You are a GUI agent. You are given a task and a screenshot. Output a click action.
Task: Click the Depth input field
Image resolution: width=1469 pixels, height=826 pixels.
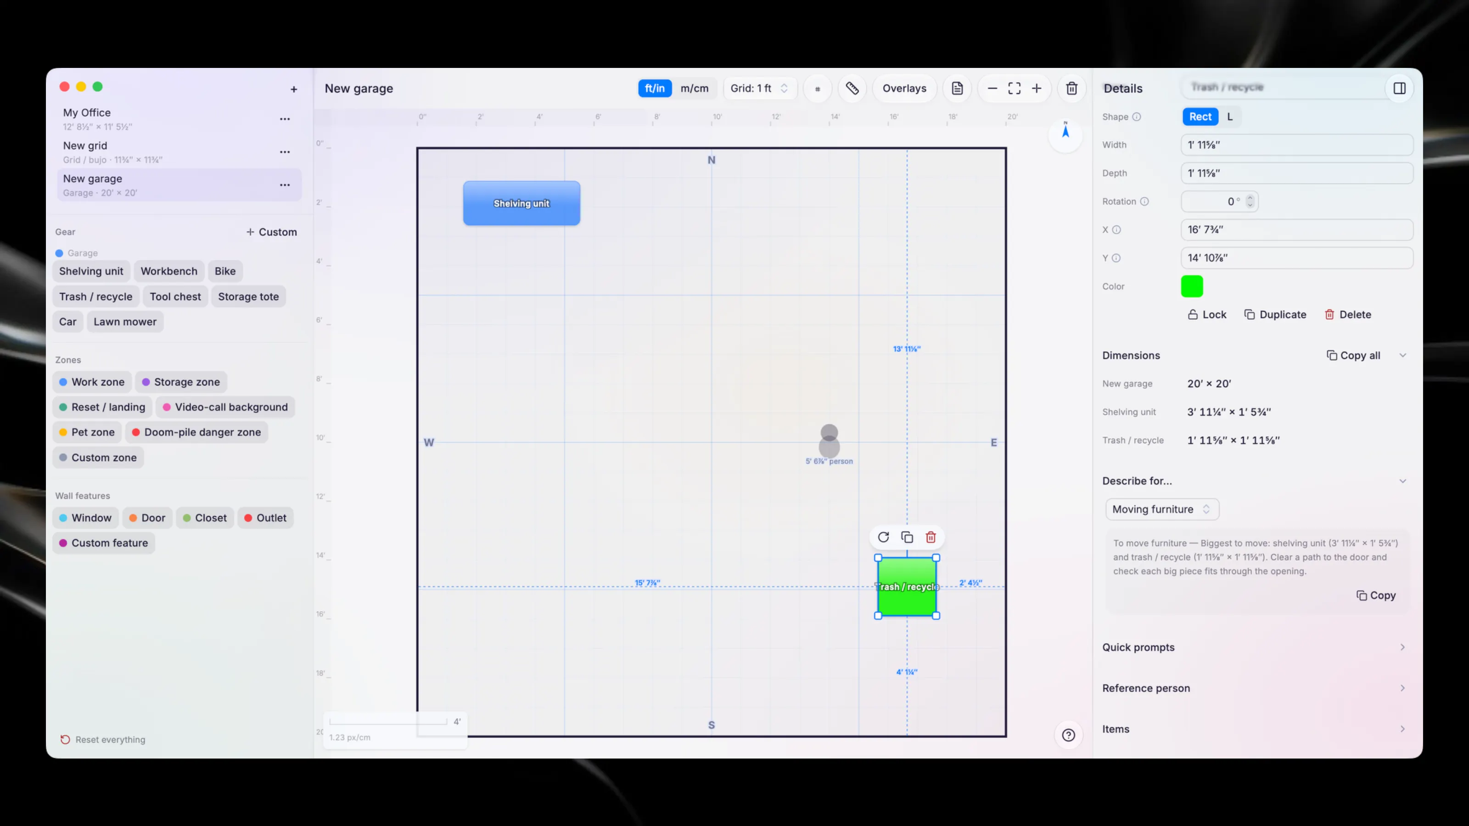point(1297,173)
